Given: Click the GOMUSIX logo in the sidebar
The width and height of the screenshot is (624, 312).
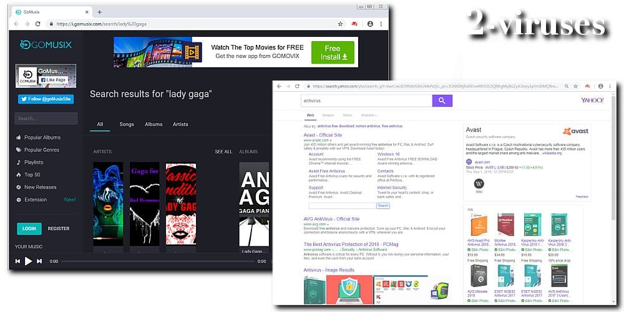Looking at the screenshot, I should click(x=46, y=44).
